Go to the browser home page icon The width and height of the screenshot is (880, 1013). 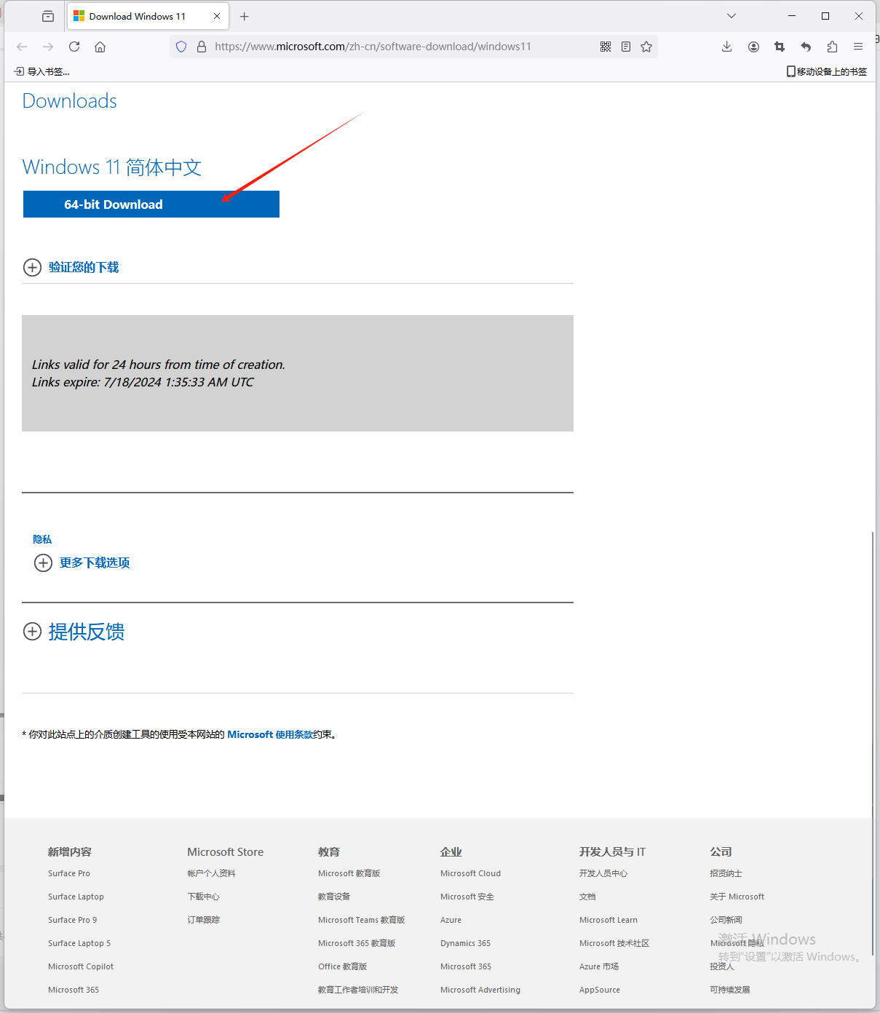point(100,47)
